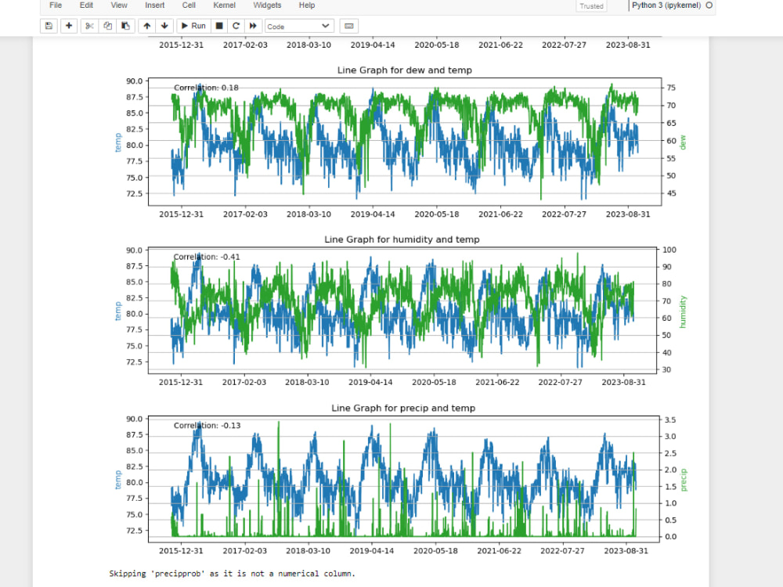This screenshot has height=587, width=783.
Task: Click the green 'humidity' axis label
Action: coord(683,312)
